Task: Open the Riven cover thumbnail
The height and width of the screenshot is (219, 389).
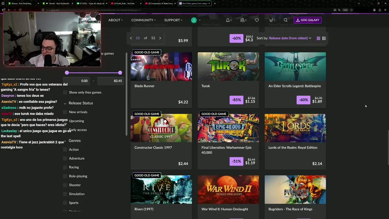Action: 161,189
